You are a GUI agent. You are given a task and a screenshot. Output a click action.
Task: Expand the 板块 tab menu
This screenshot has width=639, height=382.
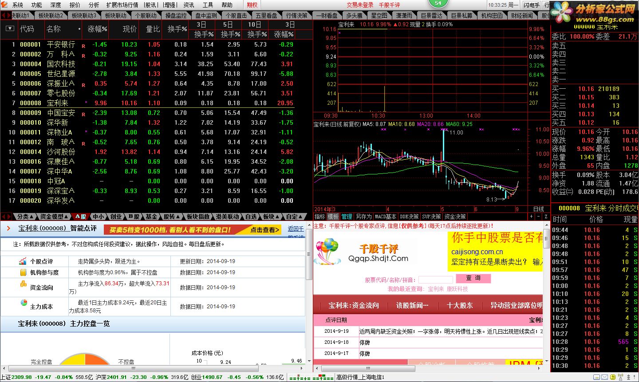tap(271, 217)
